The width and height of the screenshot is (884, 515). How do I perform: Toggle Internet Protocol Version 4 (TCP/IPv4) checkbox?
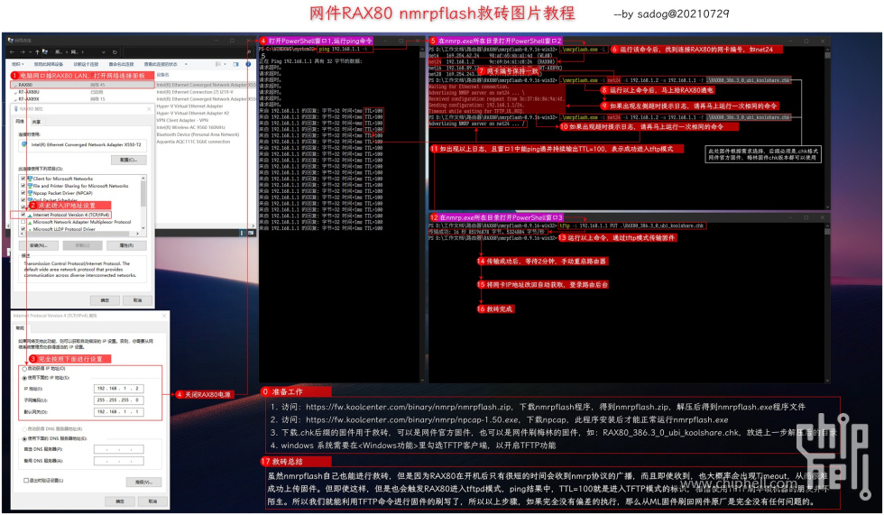[23, 215]
